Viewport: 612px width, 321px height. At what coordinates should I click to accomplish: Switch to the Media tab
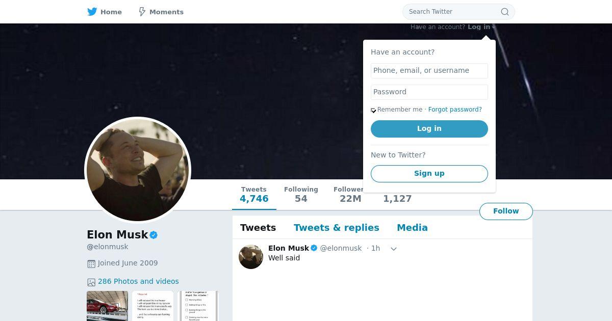(x=412, y=228)
